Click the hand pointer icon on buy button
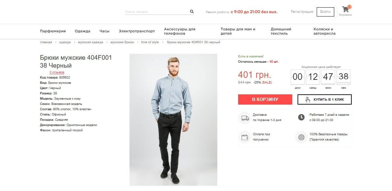The image size is (392, 191). [308, 99]
